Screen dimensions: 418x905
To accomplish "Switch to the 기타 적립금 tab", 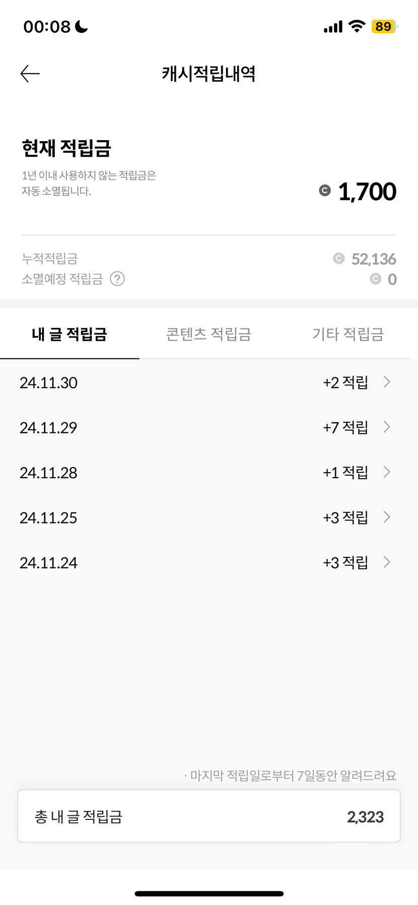I will [348, 334].
